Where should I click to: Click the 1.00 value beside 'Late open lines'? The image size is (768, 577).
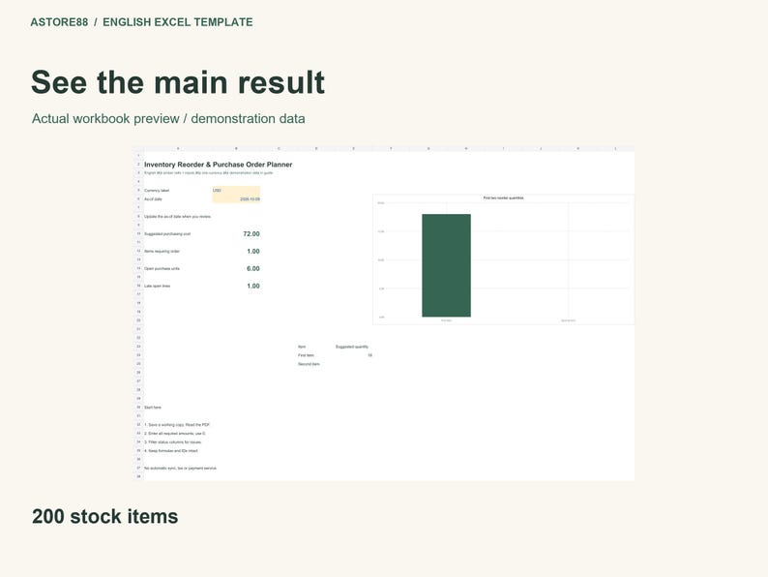click(x=253, y=286)
